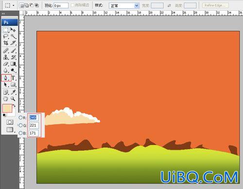Collapse the toolbox with double-arrow
This screenshot has width=243, height=189.
click(3, 14)
